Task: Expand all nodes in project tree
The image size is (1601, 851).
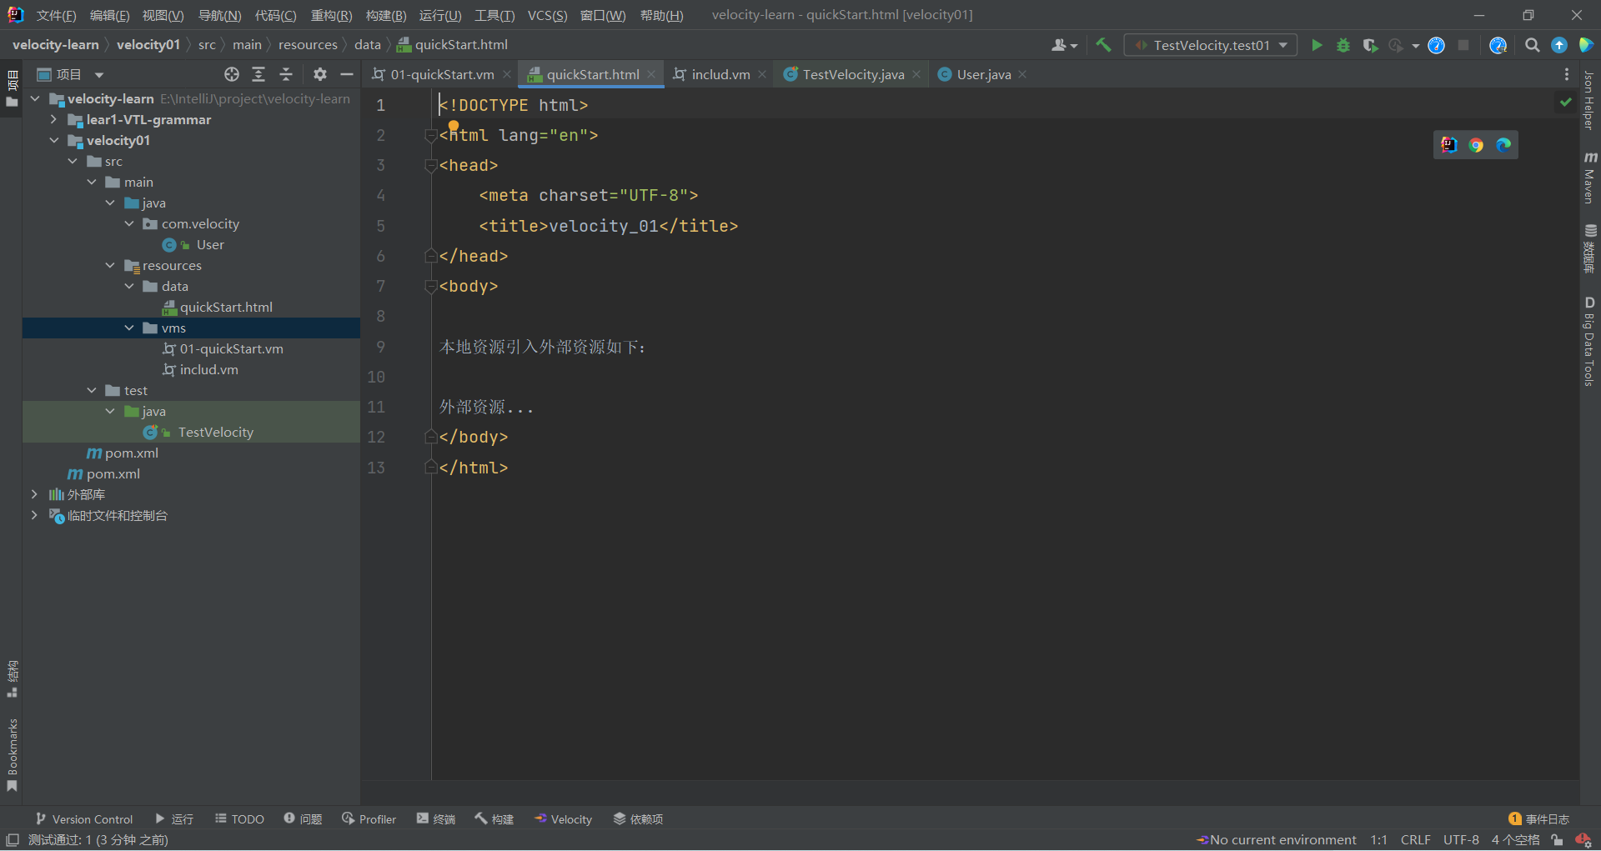Action: tap(258, 74)
